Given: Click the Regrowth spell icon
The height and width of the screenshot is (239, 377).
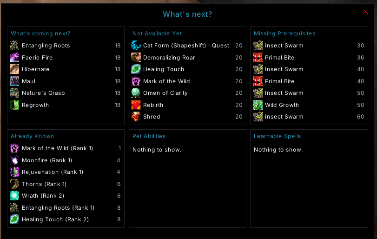Looking at the screenshot, I should (14, 105).
